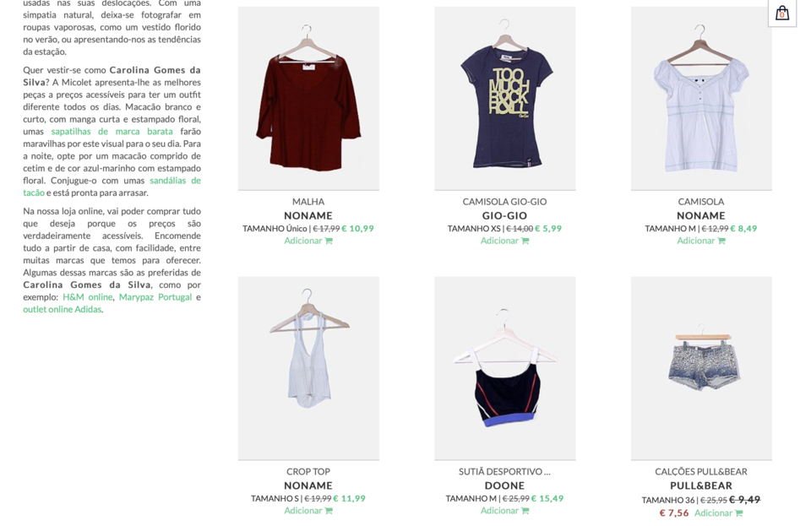Click cart icon under Doone sports bra
The width and height of the screenshot is (811, 526).
click(525, 511)
